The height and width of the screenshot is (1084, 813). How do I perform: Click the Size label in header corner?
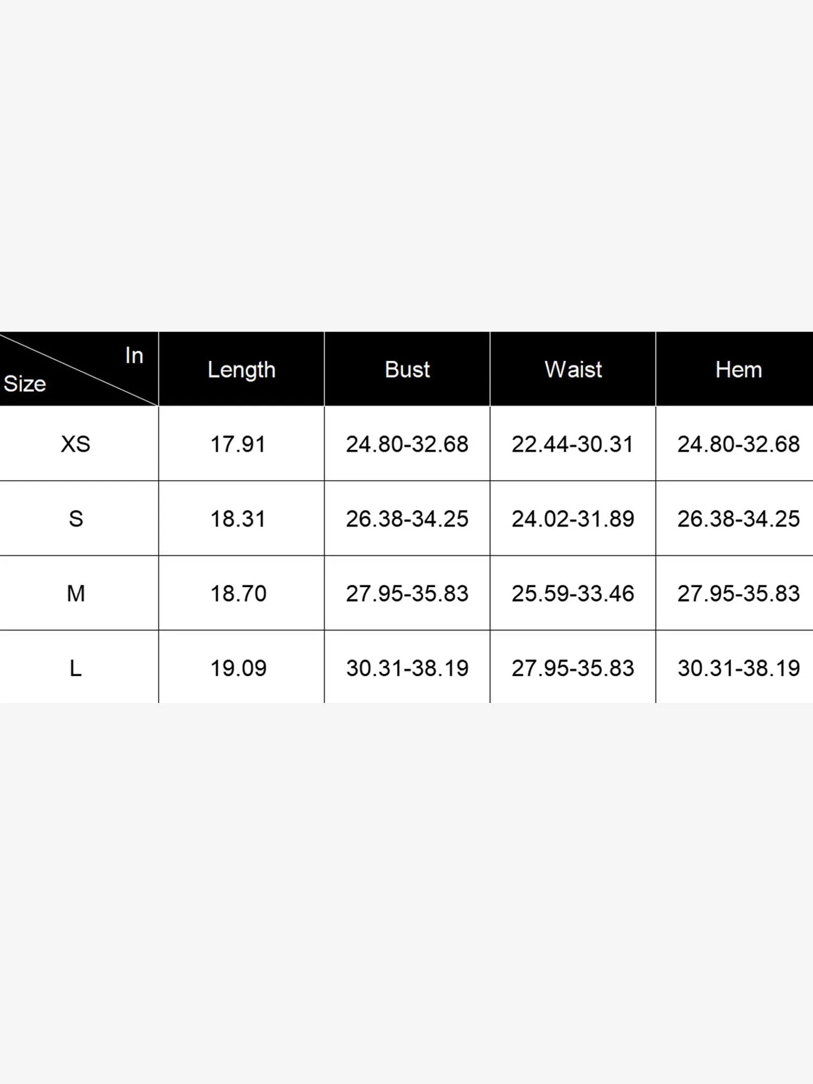(25, 384)
